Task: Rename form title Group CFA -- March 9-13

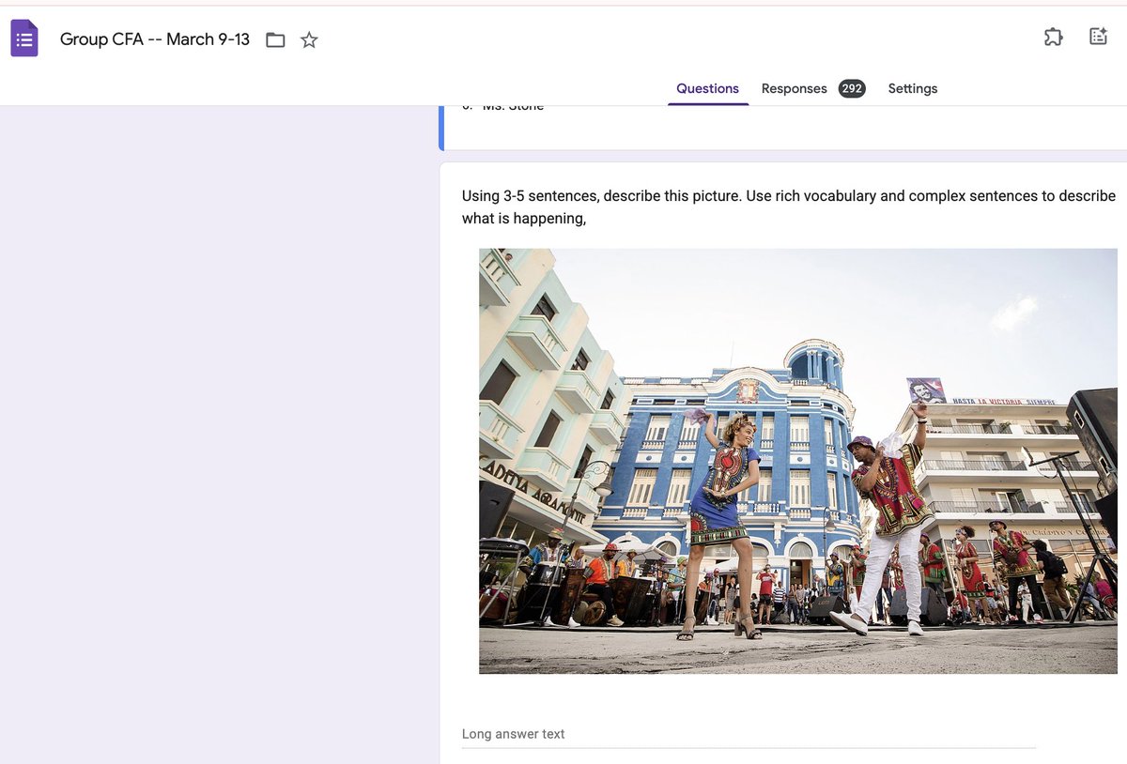Action: pyautogui.click(x=155, y=39)
